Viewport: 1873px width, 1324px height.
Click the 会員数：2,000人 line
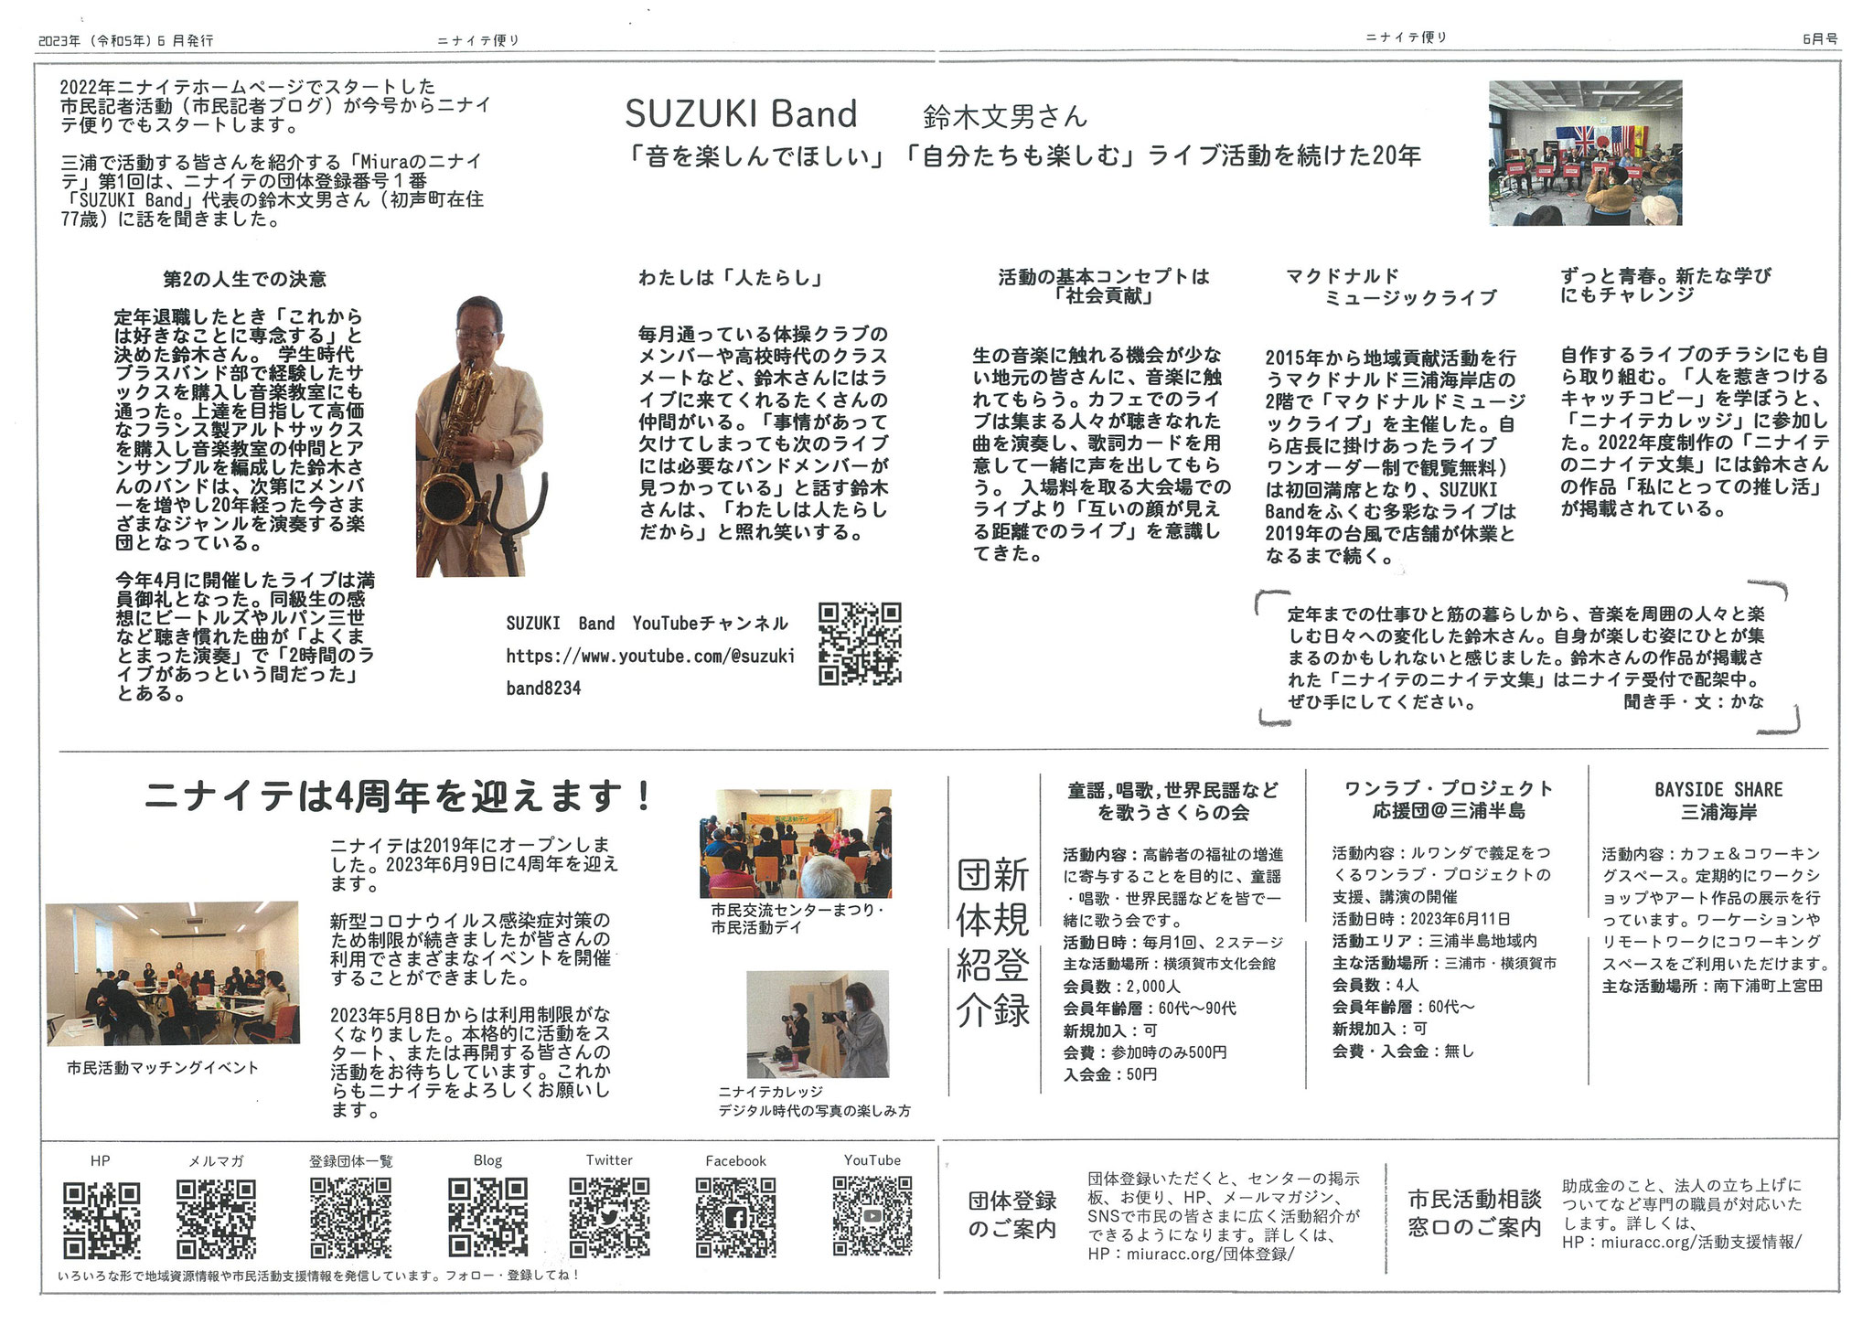coord(1122,987)
